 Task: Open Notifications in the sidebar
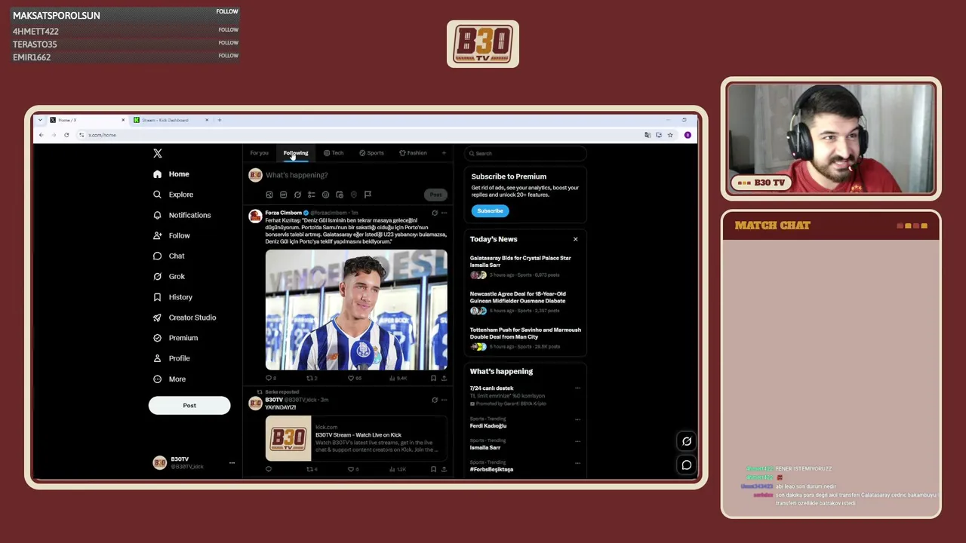click(182, 215)
